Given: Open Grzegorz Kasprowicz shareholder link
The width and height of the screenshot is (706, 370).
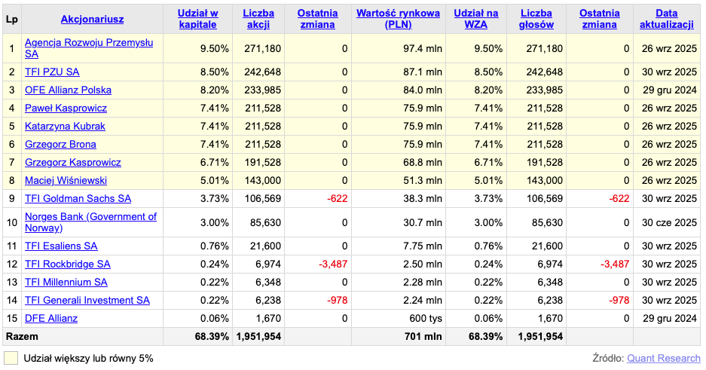Looking at the screenshot, I should (x=73, y=162).
